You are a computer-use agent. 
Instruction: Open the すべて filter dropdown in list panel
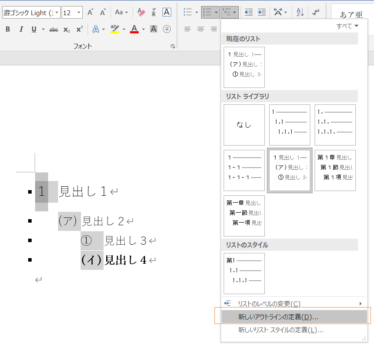pos(348,26)
